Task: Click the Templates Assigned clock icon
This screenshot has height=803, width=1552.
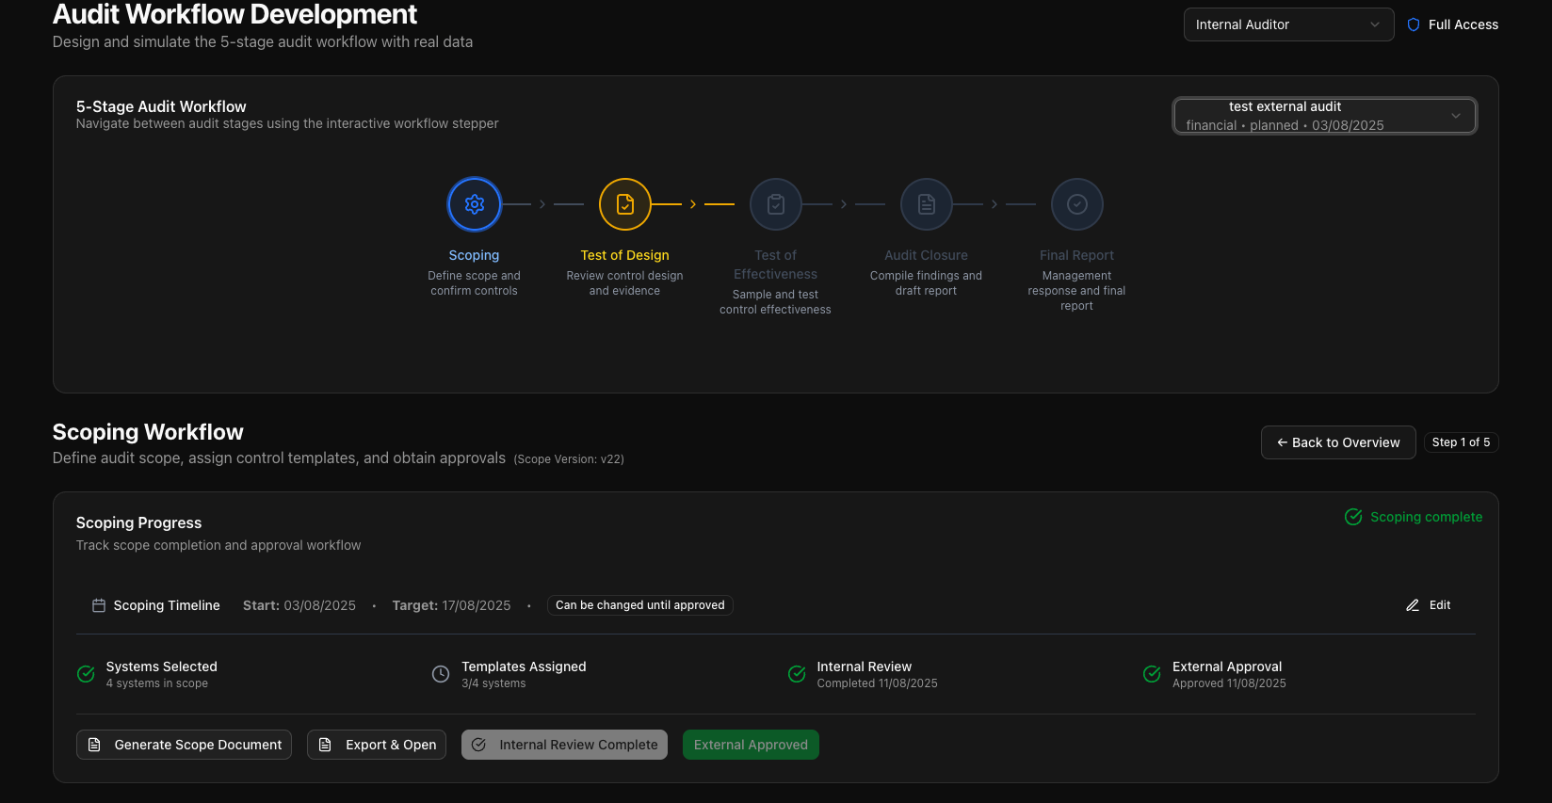Action: (441, 674)
